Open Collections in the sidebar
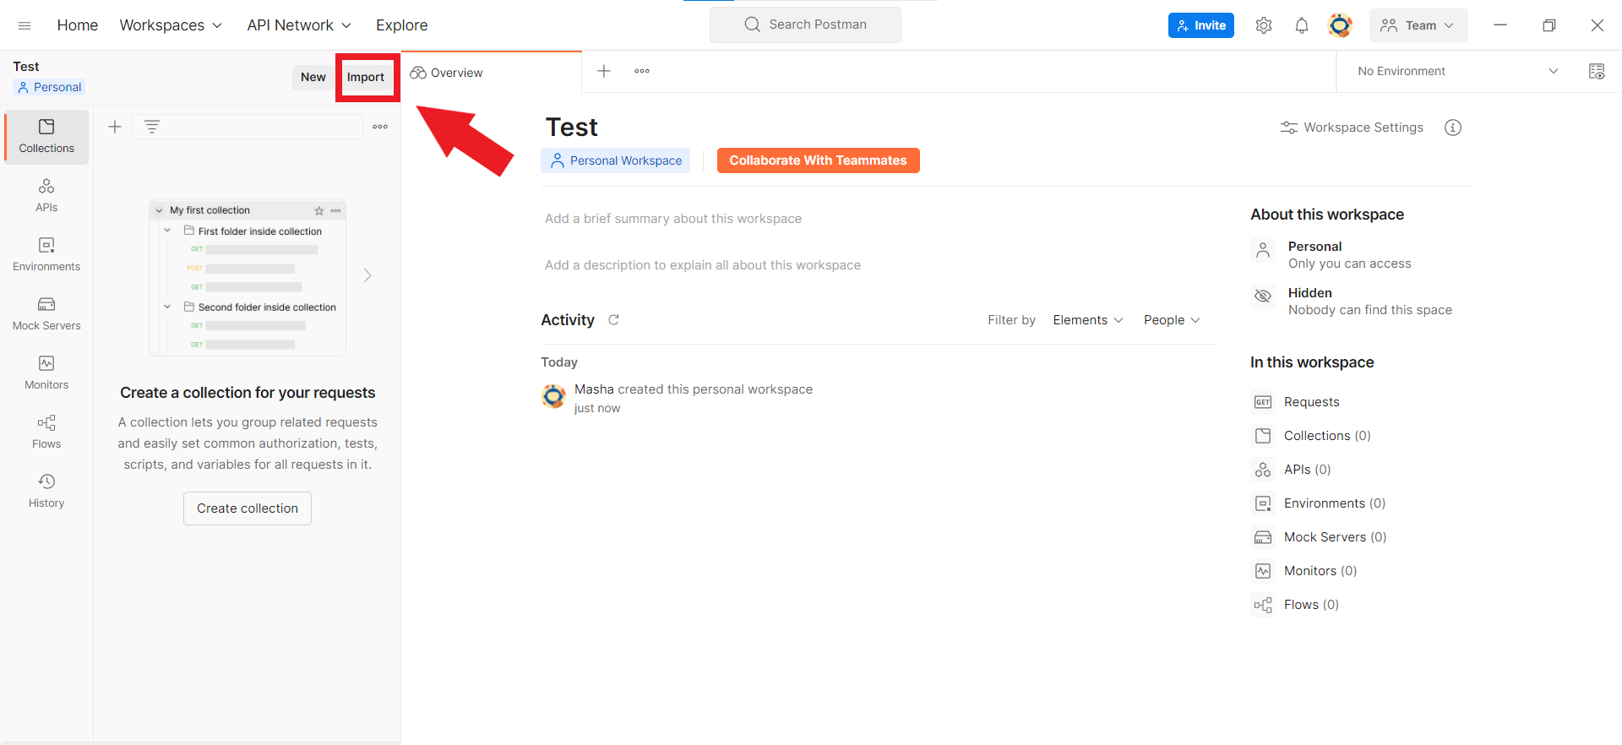1622x745 pixels. pos(46,137)
